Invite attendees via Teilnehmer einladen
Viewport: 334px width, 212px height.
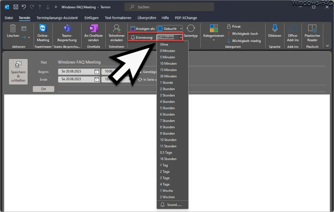pos(116,33)
